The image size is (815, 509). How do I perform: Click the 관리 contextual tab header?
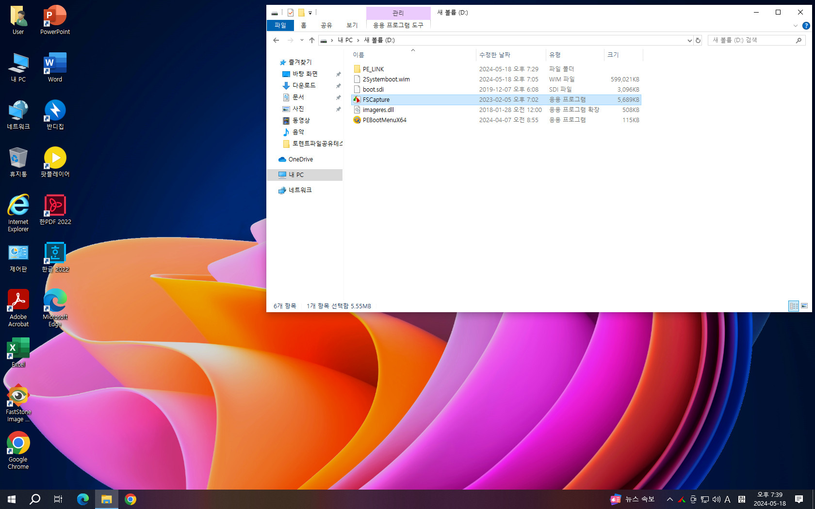tap(398, 13)
